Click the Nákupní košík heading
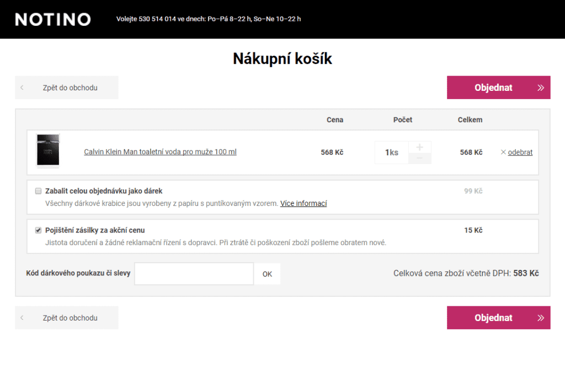565x369 pixels. tap(282, 58)
